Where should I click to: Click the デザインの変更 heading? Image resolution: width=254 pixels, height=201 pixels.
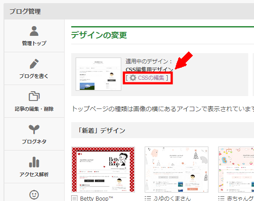(x=99, y=35)
